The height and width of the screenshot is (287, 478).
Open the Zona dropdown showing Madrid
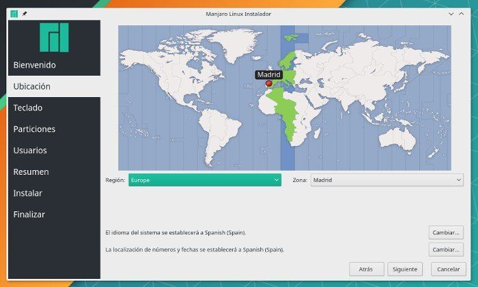coord(386,180)
